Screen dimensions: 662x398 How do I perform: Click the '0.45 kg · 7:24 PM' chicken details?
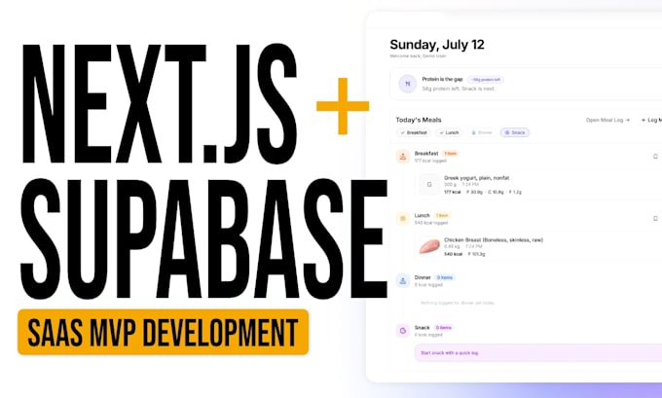[x=462, y=247]
